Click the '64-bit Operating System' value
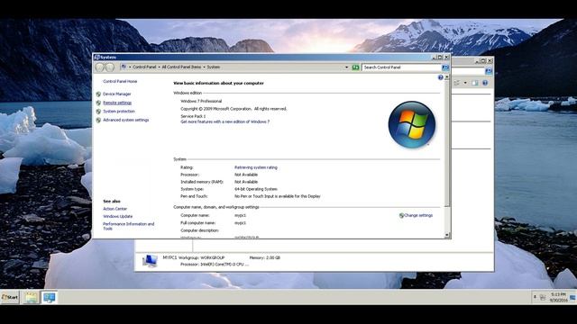Viewport: 577px width, 324px height. pyautogui.click(x=256, y=189)
